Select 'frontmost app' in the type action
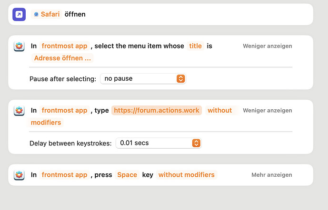The height and width of the screenshot is (210, 328). click(64, 110)
